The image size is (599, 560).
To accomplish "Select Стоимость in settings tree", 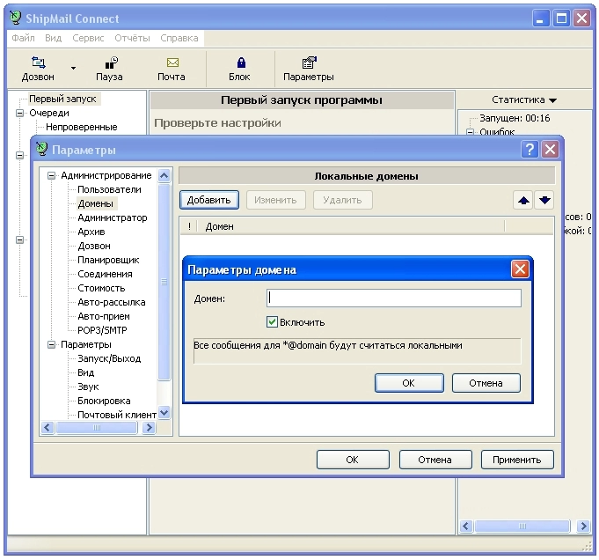I will [x=101, y=289].
